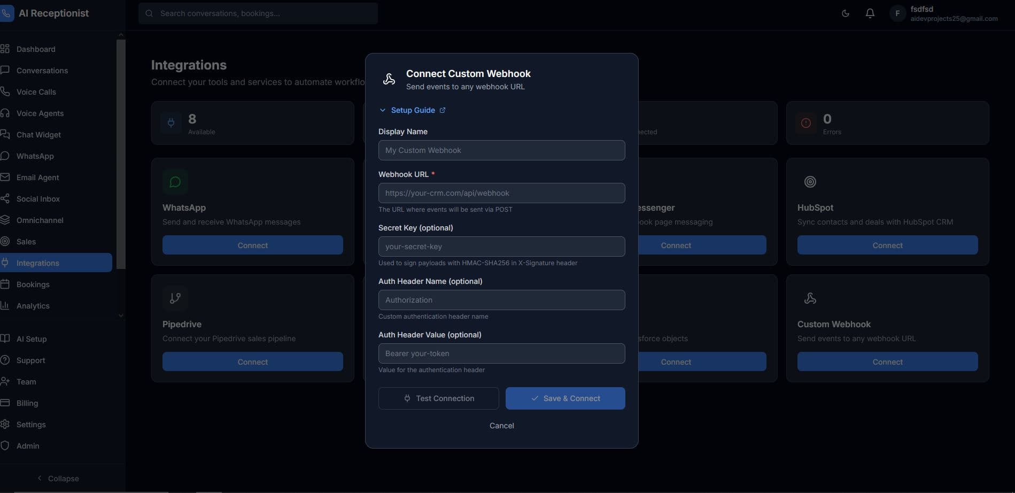Select the Voice Agents icon in sidebar
This screenshot has width=1015, height=493.
[6, 113]
